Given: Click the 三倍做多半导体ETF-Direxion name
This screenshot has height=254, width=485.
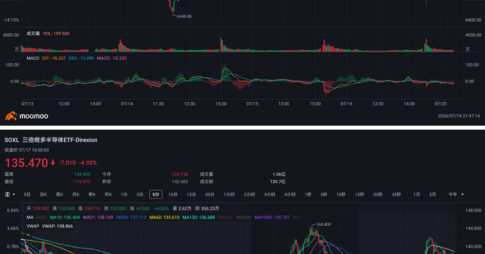Looking at the screenshot, I should [60, 140].
